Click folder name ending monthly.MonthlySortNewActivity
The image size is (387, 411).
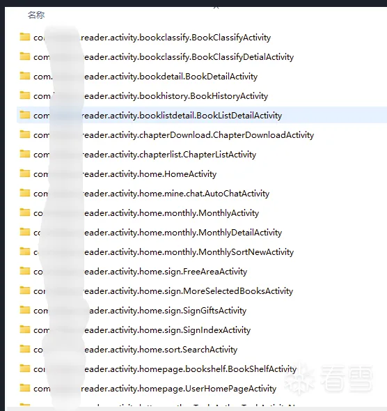(x=164, y=252)
